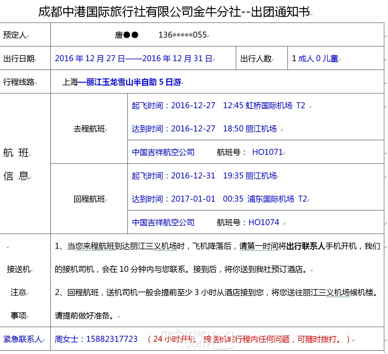Click the 紧急联系人 label
388x354 pixels.
click(23, 339)
